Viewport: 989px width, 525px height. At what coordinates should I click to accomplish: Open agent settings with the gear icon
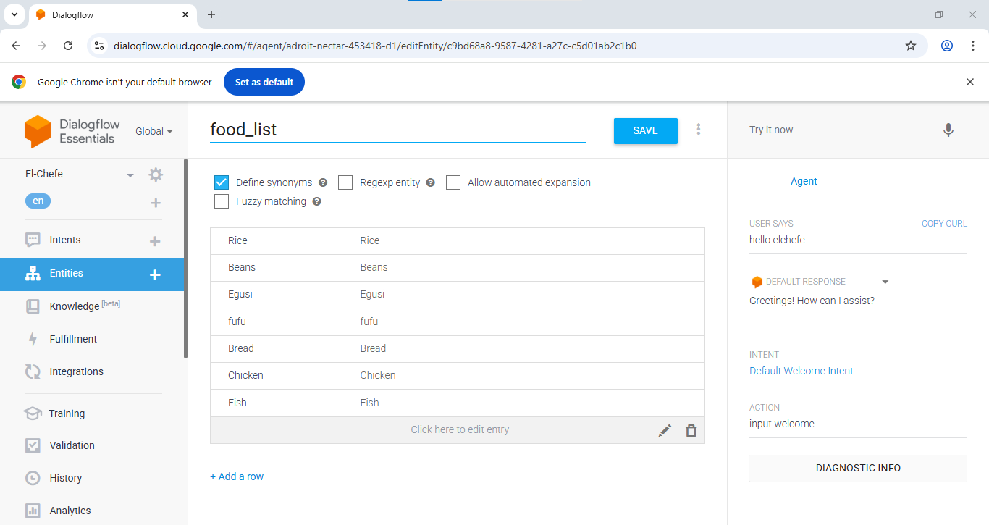point(155,174)
